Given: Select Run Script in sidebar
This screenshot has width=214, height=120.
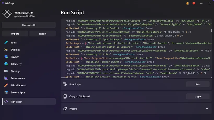Looking at the screenshot, I should pyautogui.click(x=29, y=102).
